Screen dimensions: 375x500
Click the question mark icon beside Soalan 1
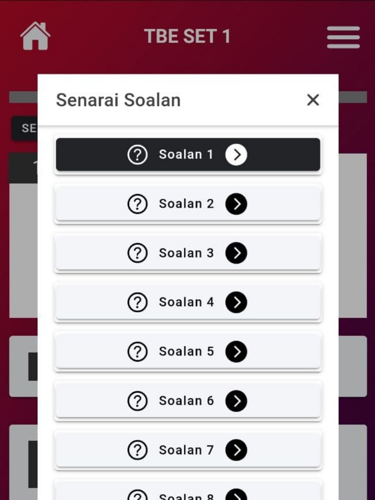point(138,154)
